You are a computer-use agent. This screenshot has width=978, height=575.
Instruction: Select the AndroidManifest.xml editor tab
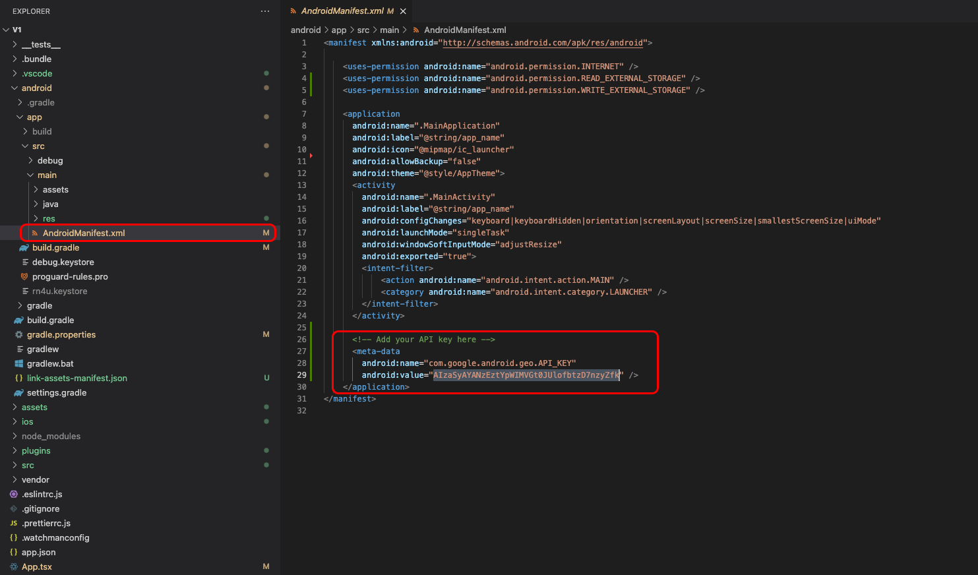pyautogui.click(x=342, y=11)
